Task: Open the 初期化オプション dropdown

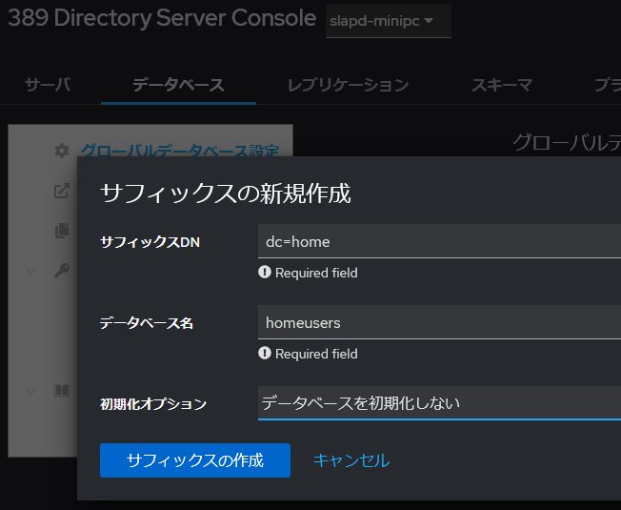Action: point(439,403)
